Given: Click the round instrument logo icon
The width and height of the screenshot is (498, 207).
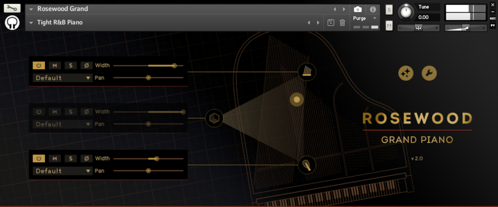Looking at the screenshot, I should click(12, 23).
